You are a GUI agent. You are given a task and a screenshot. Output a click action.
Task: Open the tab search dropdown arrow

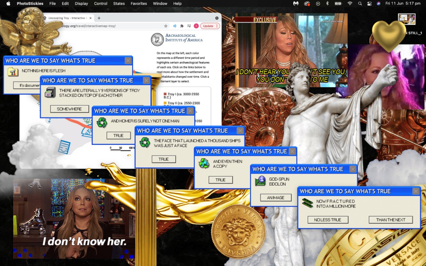(217, 18)
